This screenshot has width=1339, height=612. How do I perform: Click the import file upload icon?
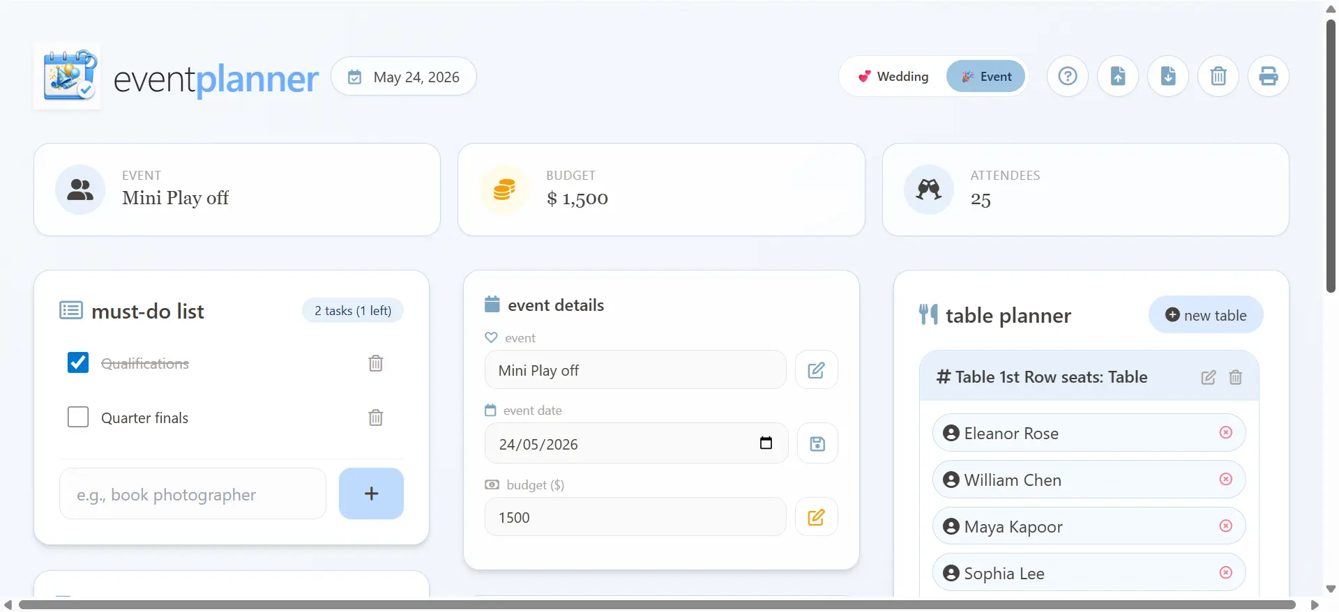(x=1118, y=76)
